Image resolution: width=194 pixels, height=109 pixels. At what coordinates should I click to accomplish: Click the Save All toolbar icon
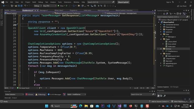tap(22, 6)
